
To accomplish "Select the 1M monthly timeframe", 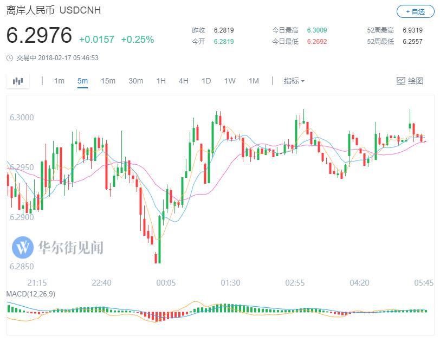I will tap(254, 81).
